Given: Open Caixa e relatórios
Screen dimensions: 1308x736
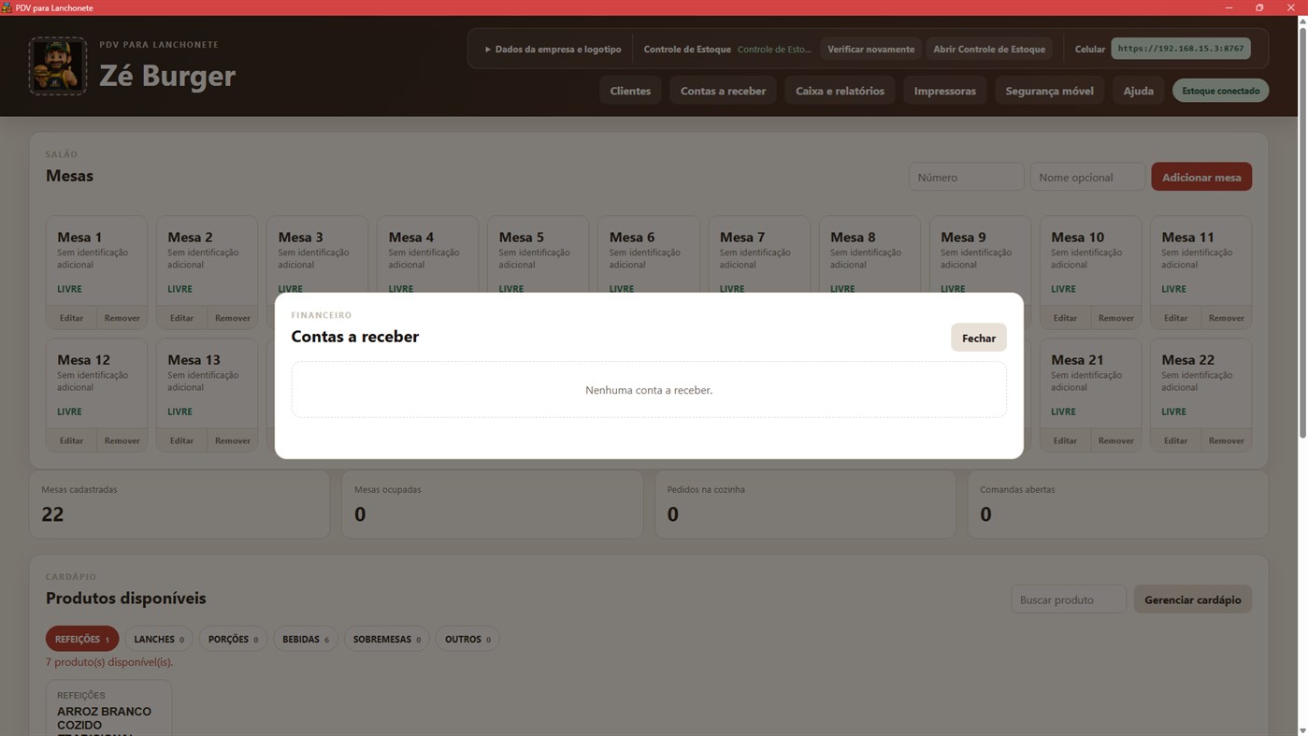Looking at the screenshot, I should tap(840, 91).
